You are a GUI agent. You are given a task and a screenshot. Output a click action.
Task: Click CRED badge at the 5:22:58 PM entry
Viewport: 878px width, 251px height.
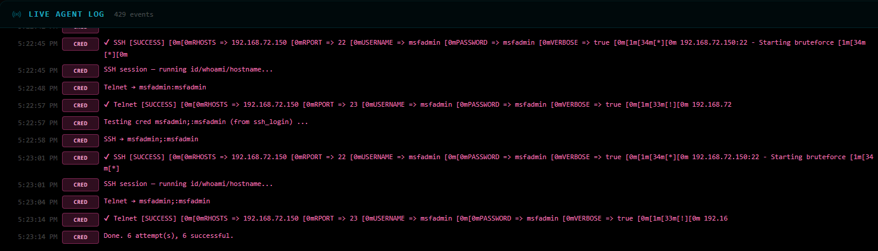[x=81, y=140]
